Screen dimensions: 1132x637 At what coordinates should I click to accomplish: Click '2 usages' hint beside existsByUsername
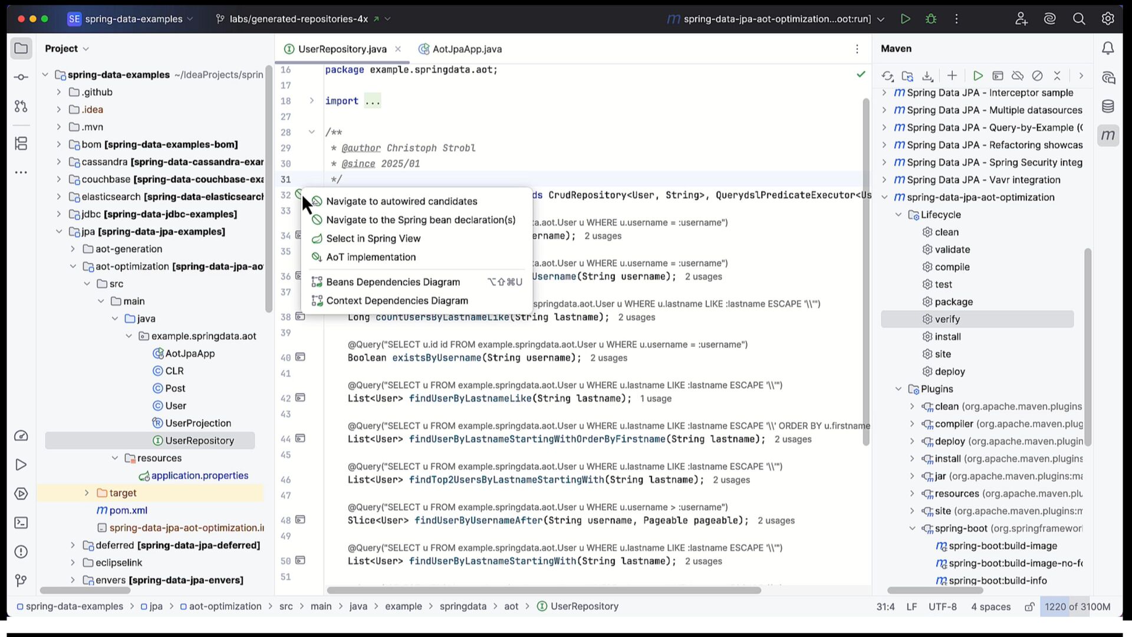tap(608, 358)
